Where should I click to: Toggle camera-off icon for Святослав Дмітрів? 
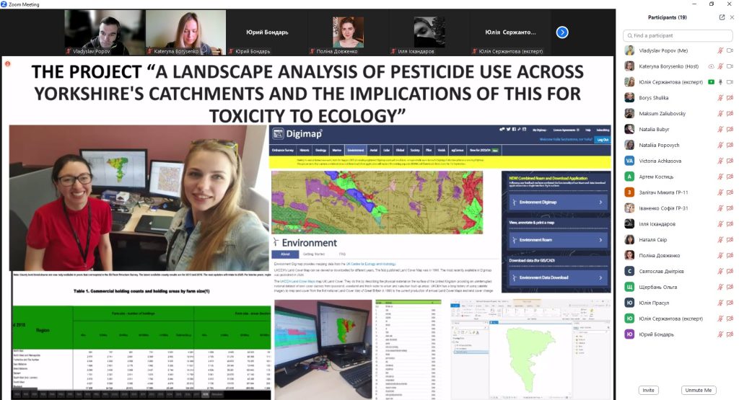(730, 271)
